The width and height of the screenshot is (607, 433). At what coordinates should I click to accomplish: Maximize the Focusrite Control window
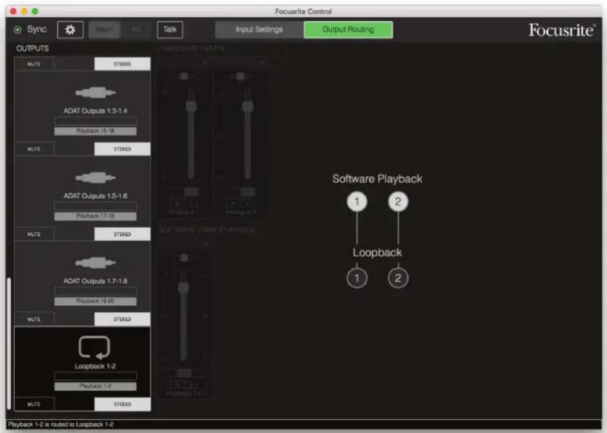coord(35,11)
